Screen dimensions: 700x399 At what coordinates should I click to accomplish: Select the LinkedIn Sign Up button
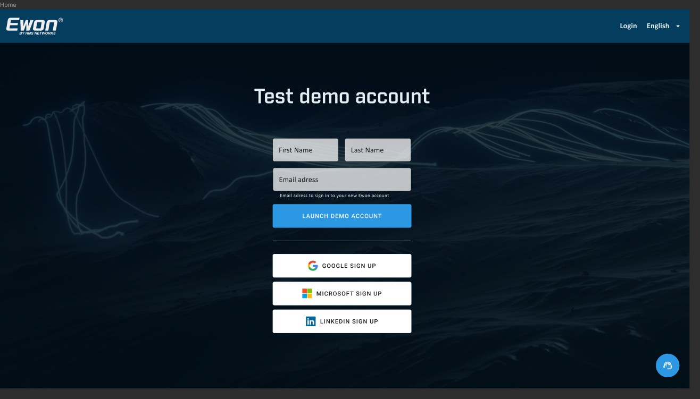(x=342, y=321)
